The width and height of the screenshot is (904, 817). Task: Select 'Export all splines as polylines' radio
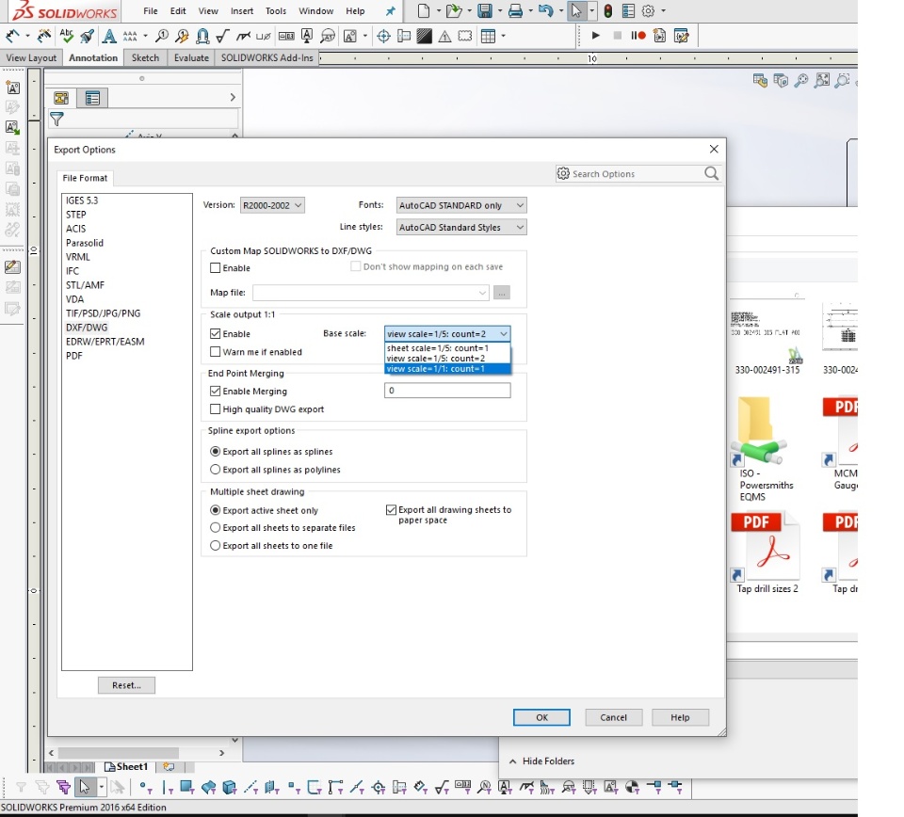pos(215,470)
